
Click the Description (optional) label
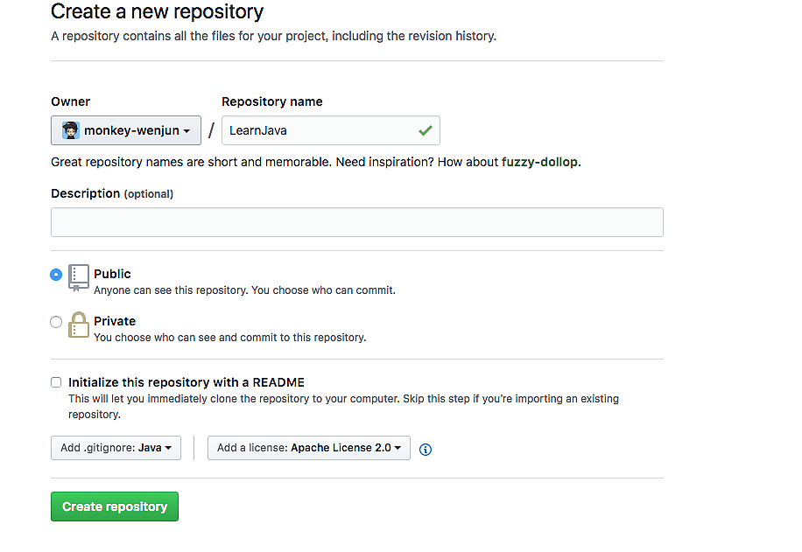click(x=111, y=193)
